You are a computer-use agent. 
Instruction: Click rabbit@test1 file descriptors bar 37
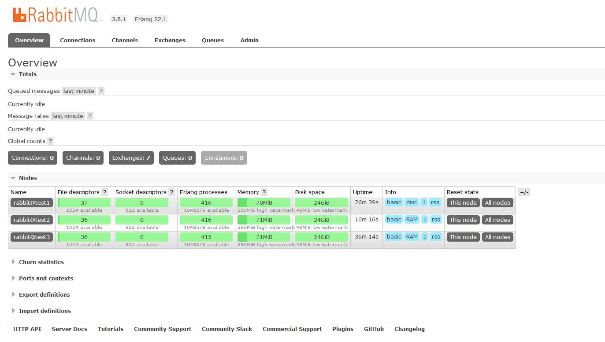(x=84, y=203)
